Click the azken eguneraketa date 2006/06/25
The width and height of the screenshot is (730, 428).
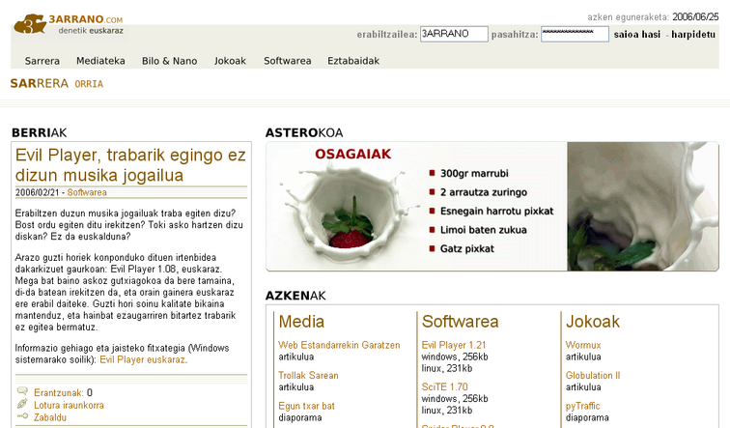pos(695,17)
